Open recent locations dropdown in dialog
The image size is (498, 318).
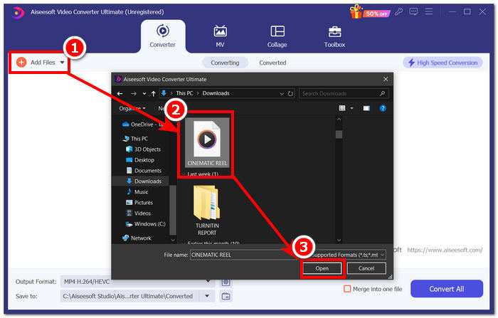[x=144, y=94]
